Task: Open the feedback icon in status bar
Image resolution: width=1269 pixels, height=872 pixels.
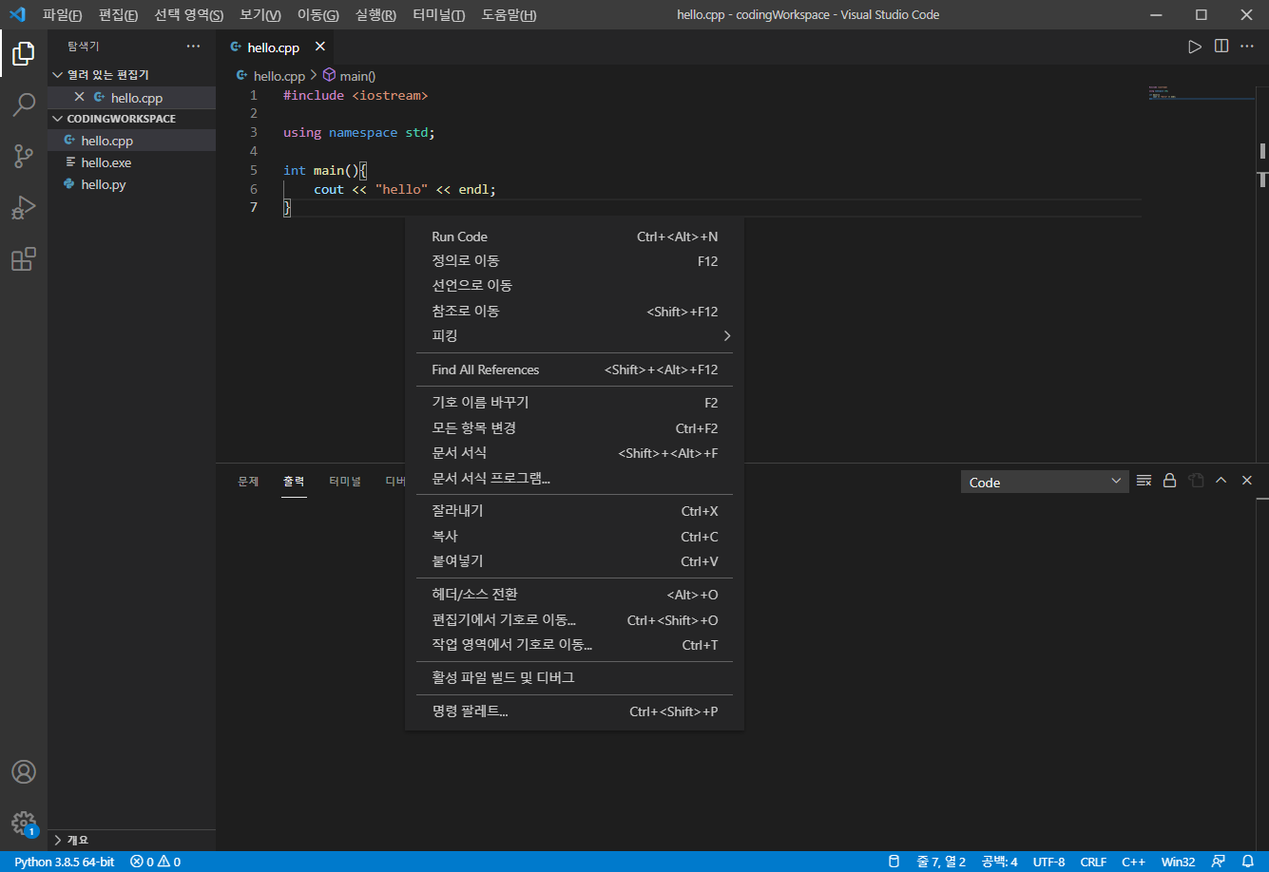Action: [1219, 862]
